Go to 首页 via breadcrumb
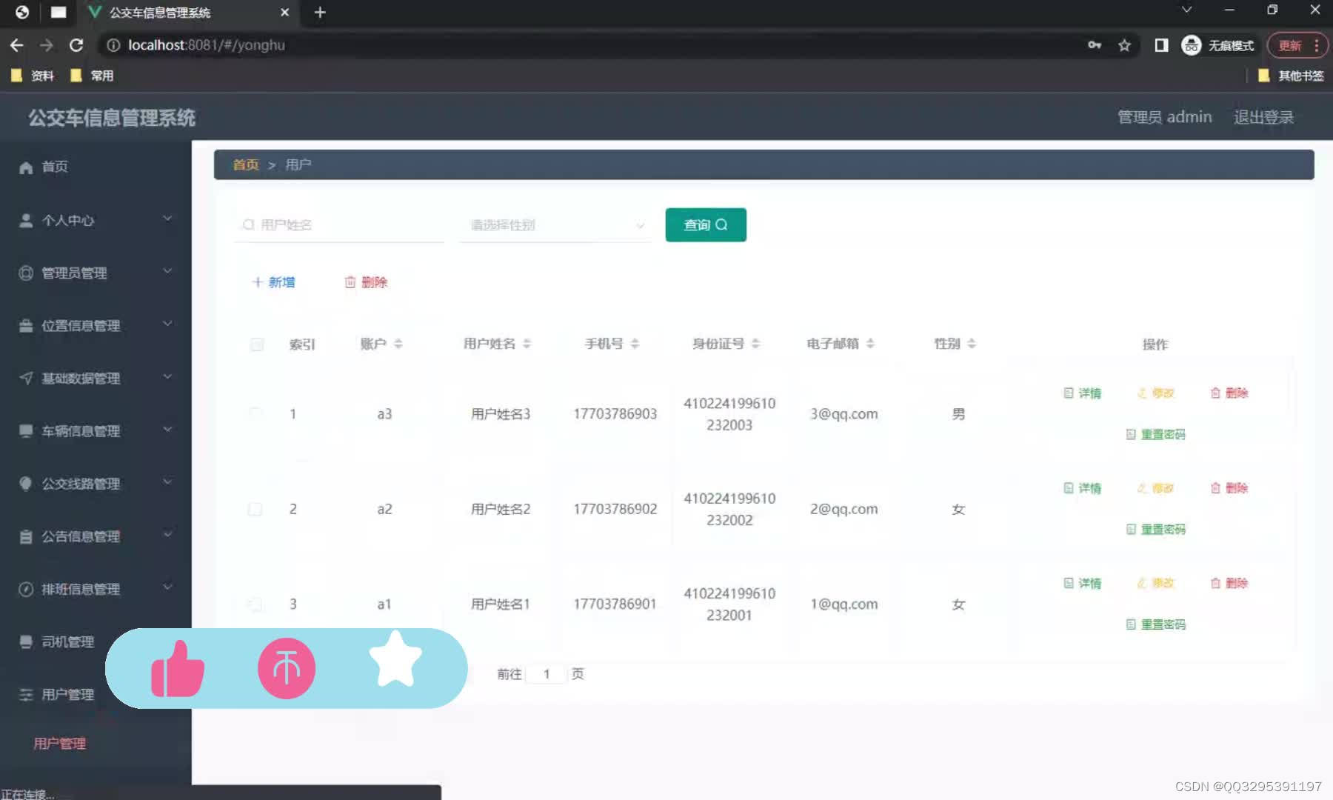 pyautogui.click(x=246, y=164)
